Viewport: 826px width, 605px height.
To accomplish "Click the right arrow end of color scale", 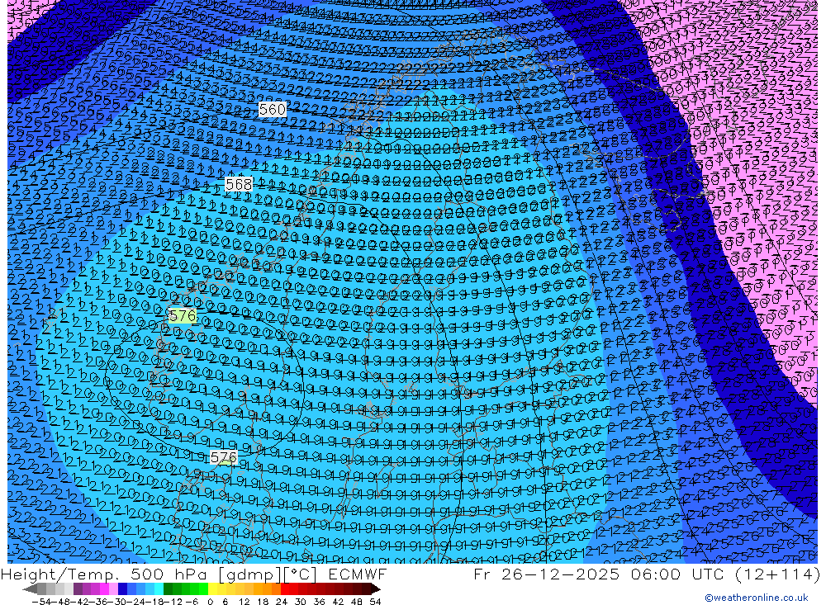I will click(376, 588).
